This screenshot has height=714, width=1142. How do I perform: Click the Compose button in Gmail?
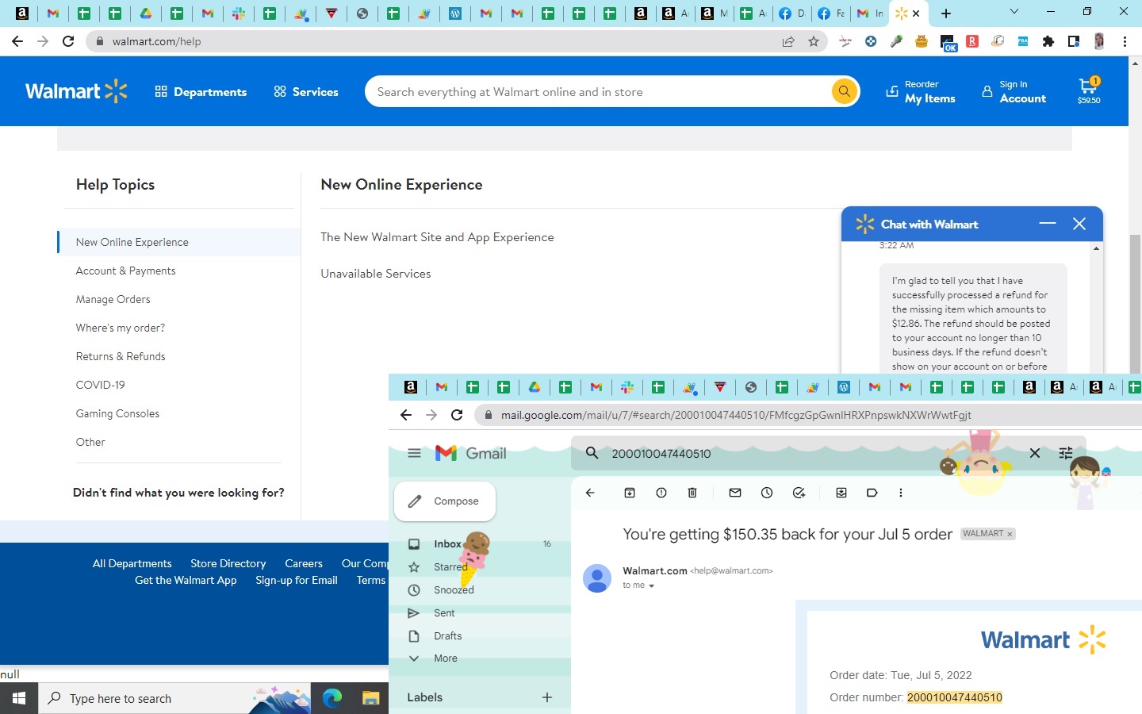445,501
